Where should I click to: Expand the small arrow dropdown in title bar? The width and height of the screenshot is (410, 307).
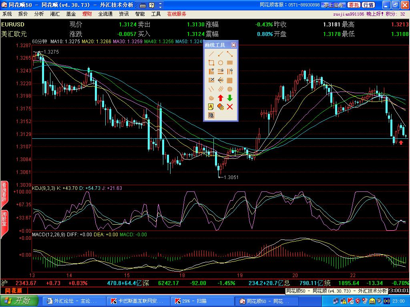pyautogui.click(x=160, y=5)
